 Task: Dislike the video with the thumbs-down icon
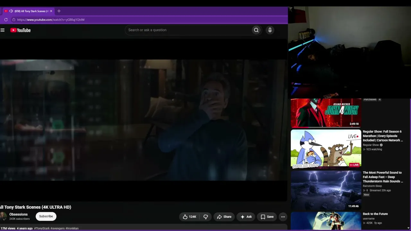(x=206, y=217)
